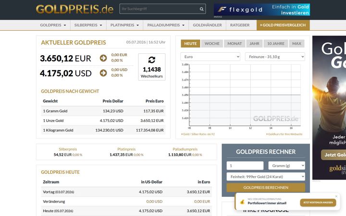Click the EUR price trend arrow icon
Image resolution: width=346 pixels, height=216 pixels.
(x=103, y=58)
